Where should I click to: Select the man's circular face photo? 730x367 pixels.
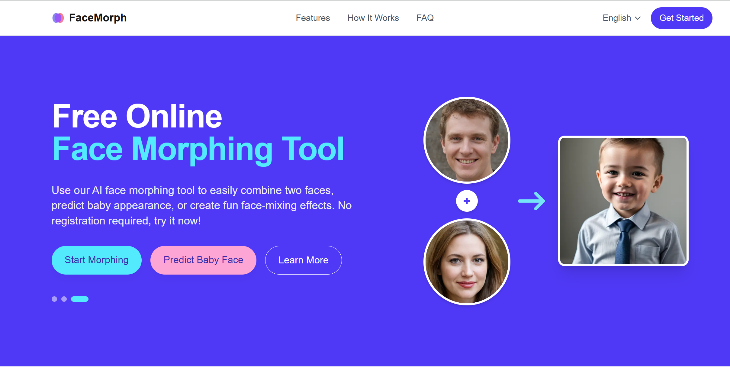[x=467, y=140]
